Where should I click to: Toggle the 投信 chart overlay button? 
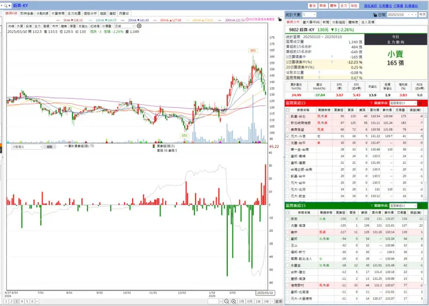(x=28, y=26)
